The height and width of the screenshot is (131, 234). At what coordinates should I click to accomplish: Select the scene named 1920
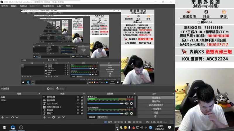(20, 100)
